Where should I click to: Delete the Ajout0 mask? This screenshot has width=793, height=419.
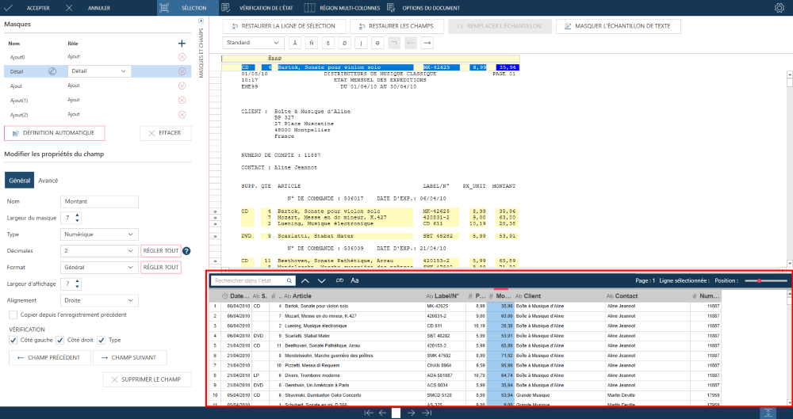pos(182,57)
